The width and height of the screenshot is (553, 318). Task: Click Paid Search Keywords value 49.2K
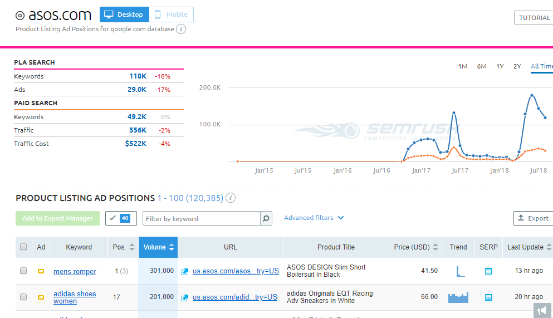click(x=137, y=117)
